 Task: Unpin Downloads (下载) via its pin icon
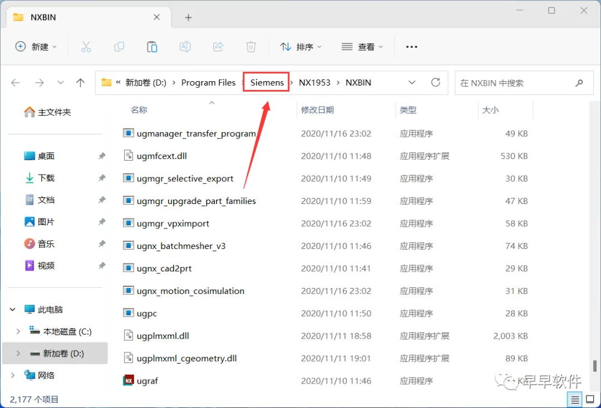click(102, 177)
